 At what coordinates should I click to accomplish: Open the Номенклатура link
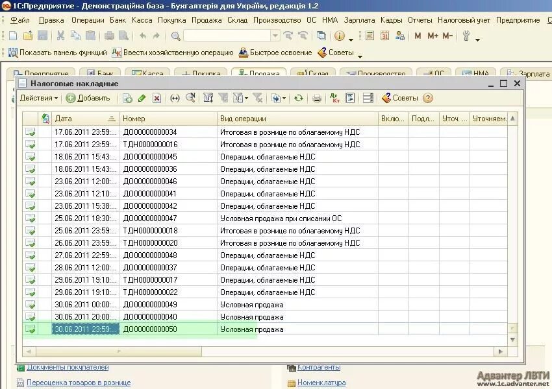click(321, 383)
